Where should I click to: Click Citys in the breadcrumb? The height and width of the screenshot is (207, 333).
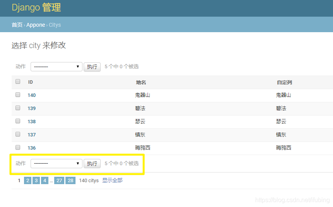tap(55, 25)
